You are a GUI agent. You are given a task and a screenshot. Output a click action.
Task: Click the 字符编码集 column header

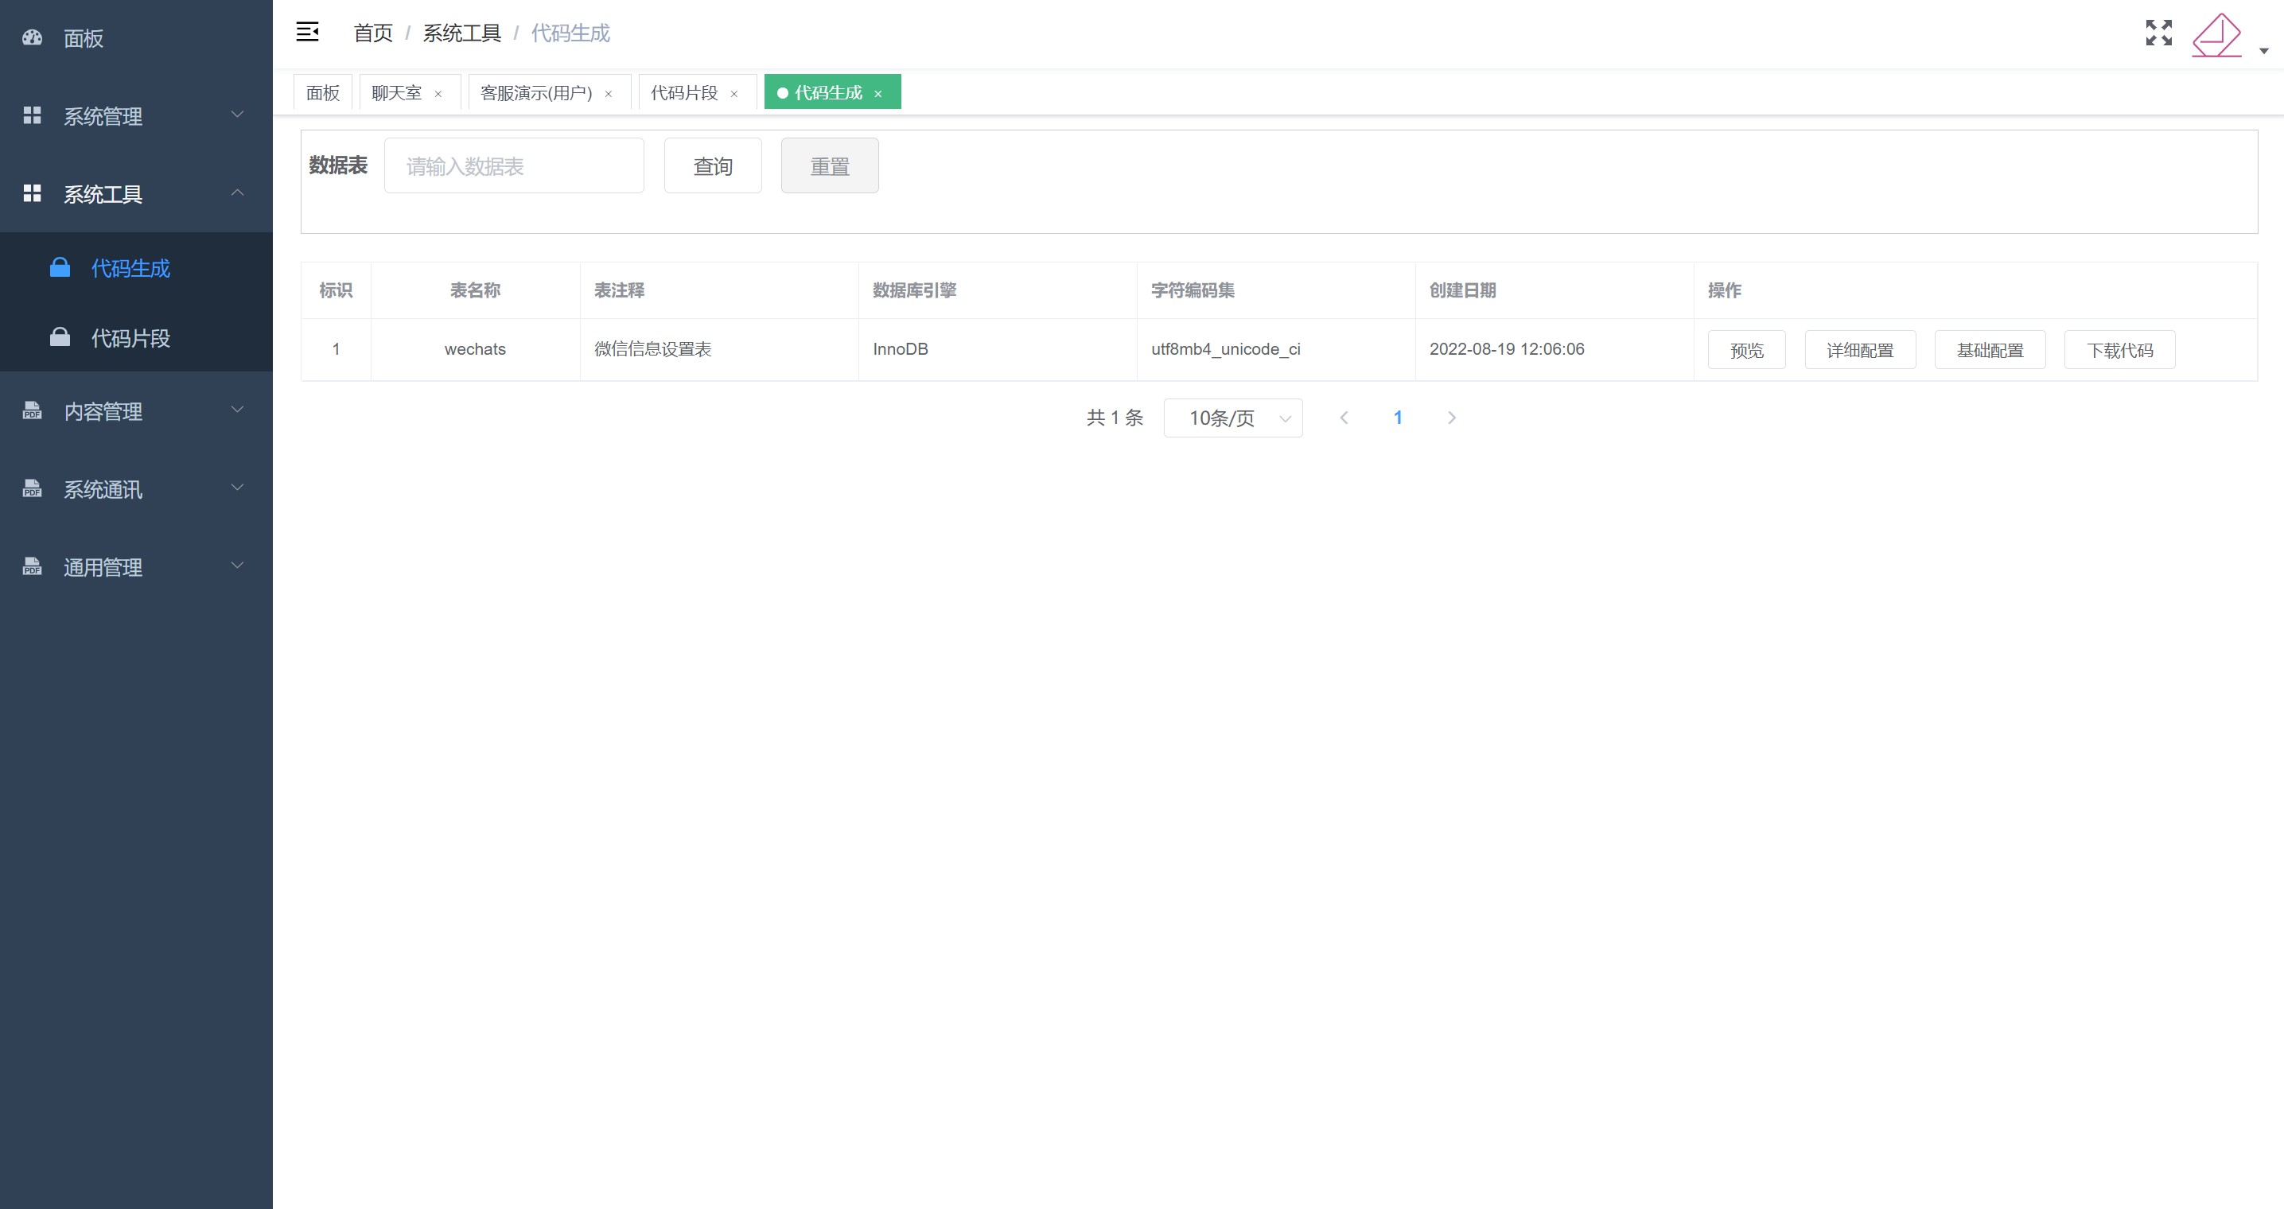point(1276,291)
